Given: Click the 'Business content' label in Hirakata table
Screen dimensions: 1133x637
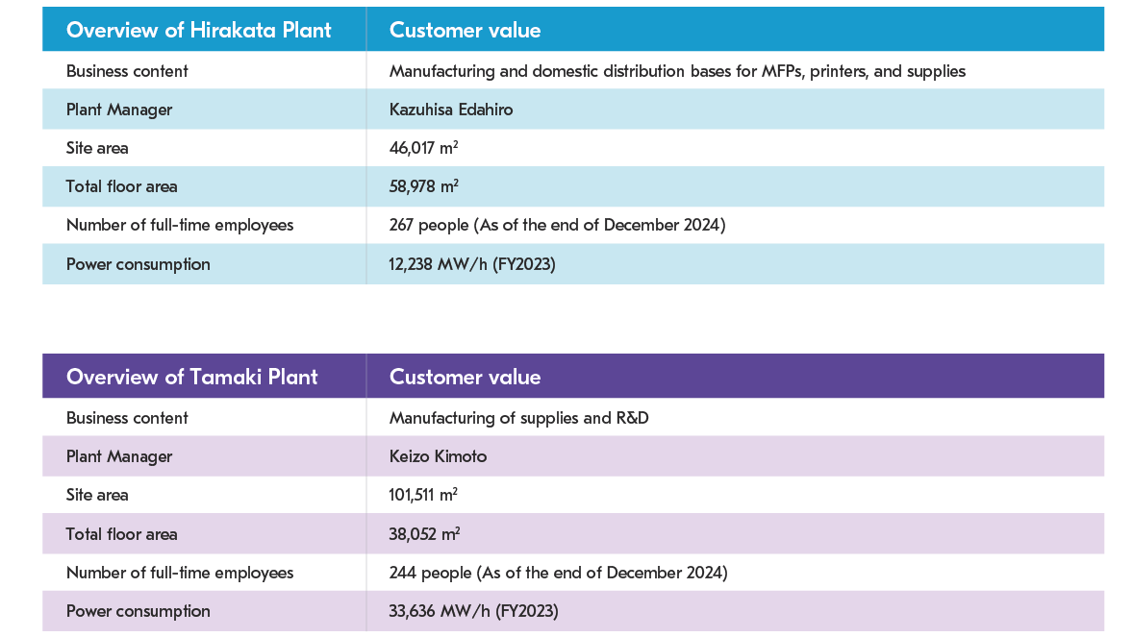Looking at the screenshot, I should click(x=127, y=71).
